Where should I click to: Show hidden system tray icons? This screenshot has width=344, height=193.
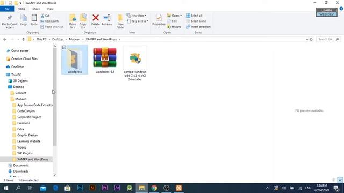coord(268,188)
